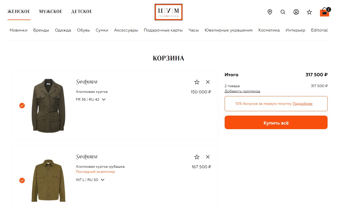Open the user account profile icon
Viewport: 342px width, 210px height.
point(296,12)
